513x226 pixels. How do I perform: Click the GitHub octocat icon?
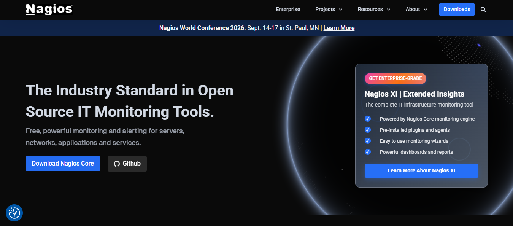(117, 164)
